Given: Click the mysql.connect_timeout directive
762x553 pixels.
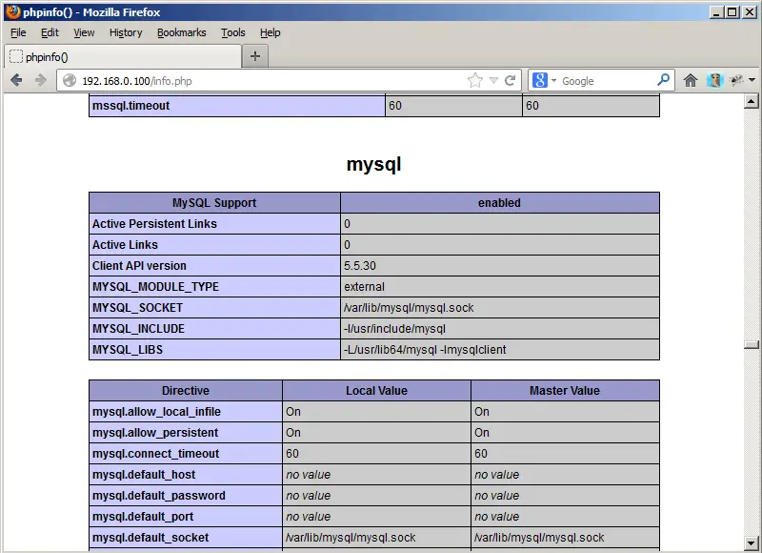Looking at the screenshot, I should pyautogui.click(x=156, y=453).
